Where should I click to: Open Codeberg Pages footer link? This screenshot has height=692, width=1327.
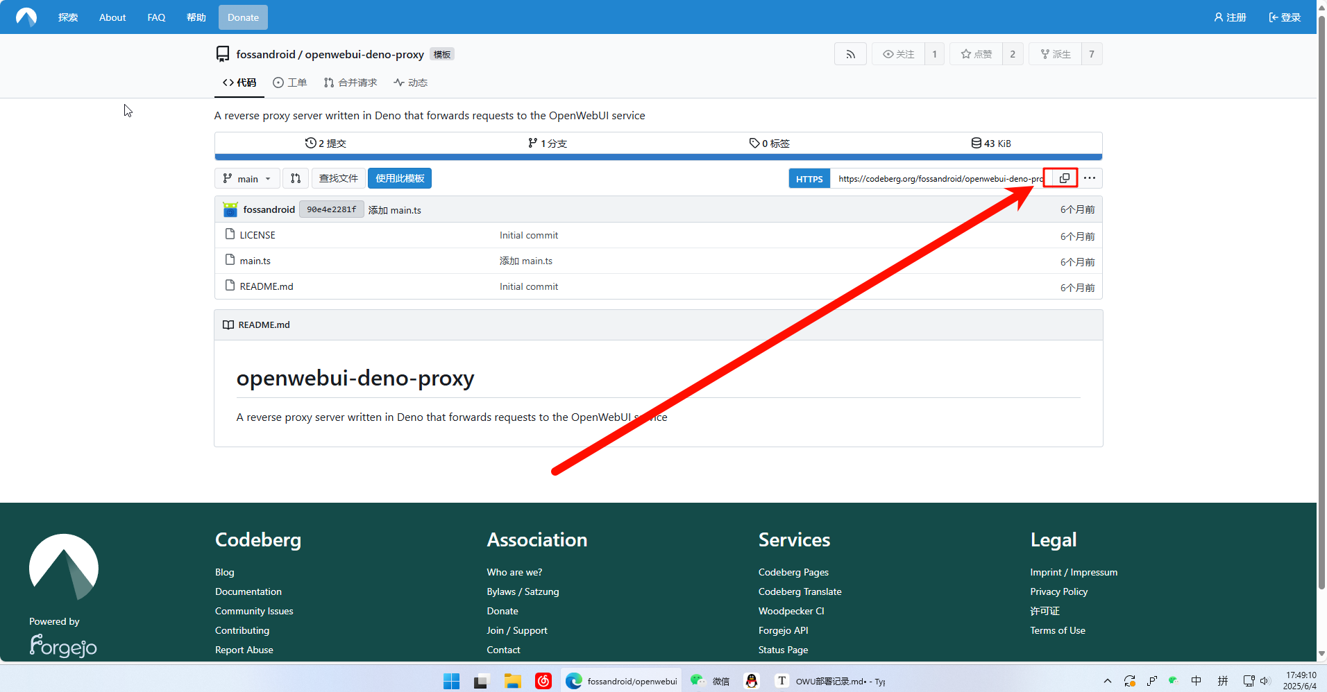click(x=793, y=572)
